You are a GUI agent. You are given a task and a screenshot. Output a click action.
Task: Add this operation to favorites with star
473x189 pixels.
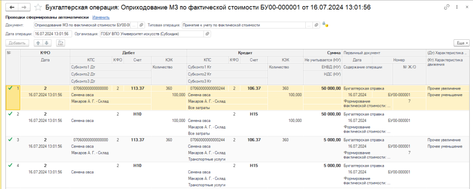[38, 7]
